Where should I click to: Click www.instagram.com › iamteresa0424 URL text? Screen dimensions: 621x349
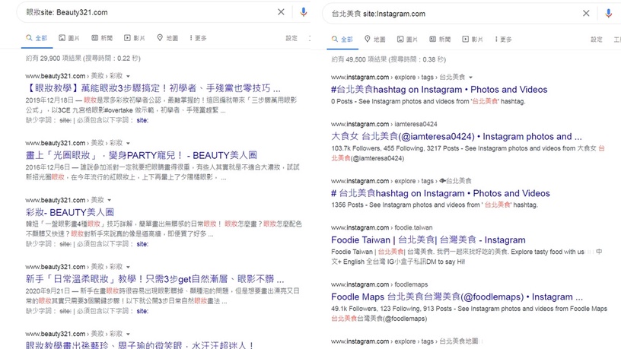click(x=384, y=124)
